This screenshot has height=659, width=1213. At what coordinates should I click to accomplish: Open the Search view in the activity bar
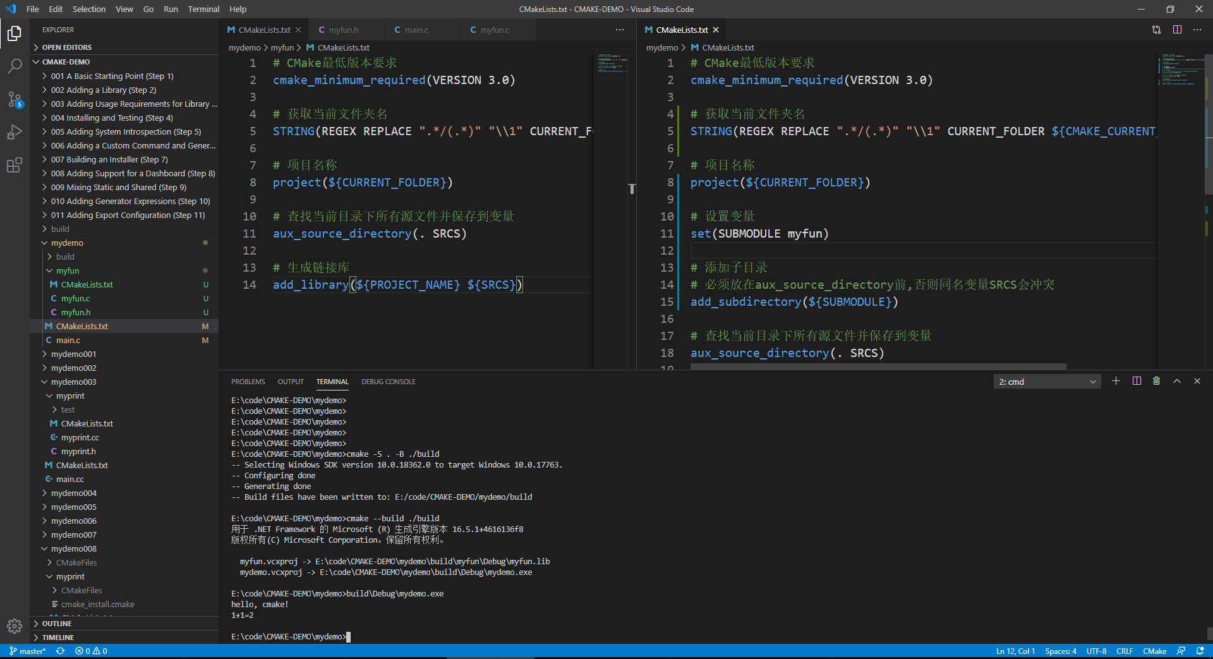[14, 66]
